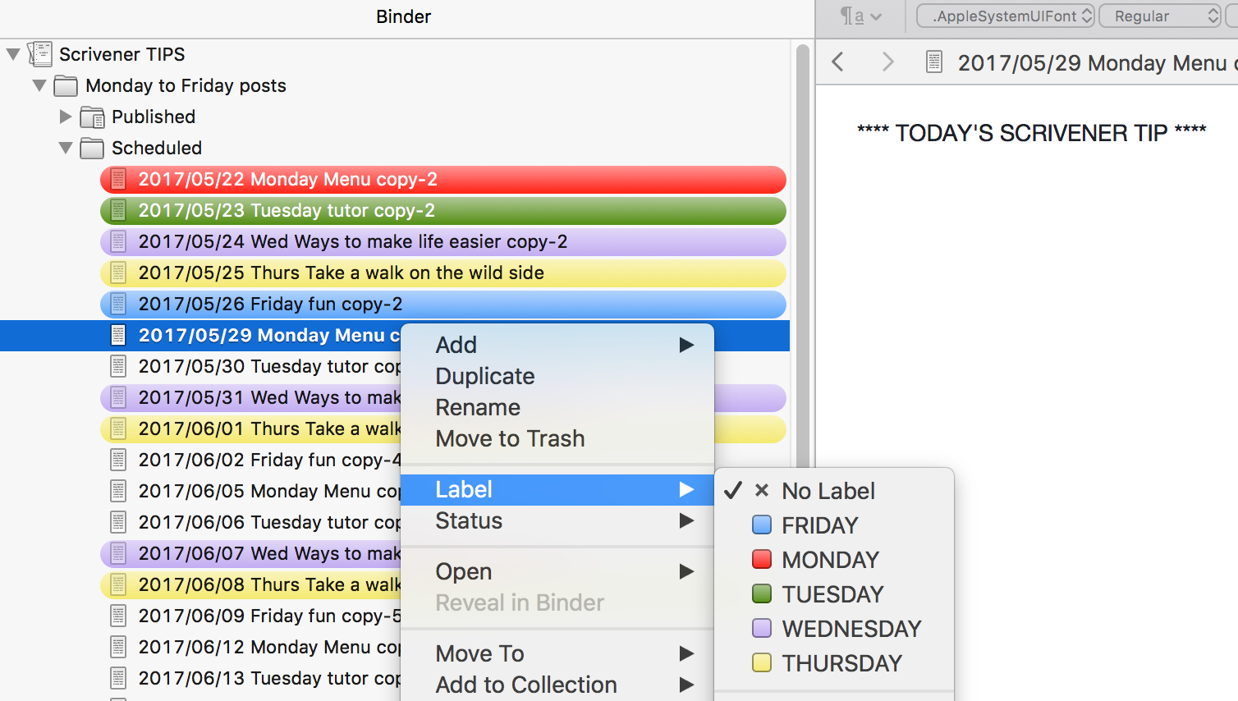Click the document icon of 2017/05/25 Thurs row
Image resolution: width=1238 pixels, height=701 pixels.
118,273
